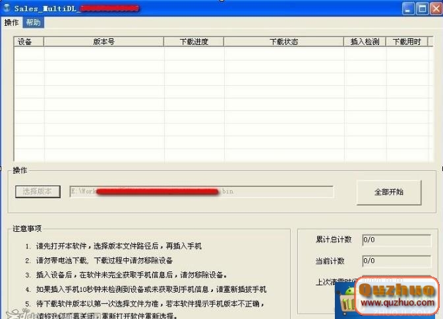Minimize the Sales_MultiDL window

[x=408, y=9]
